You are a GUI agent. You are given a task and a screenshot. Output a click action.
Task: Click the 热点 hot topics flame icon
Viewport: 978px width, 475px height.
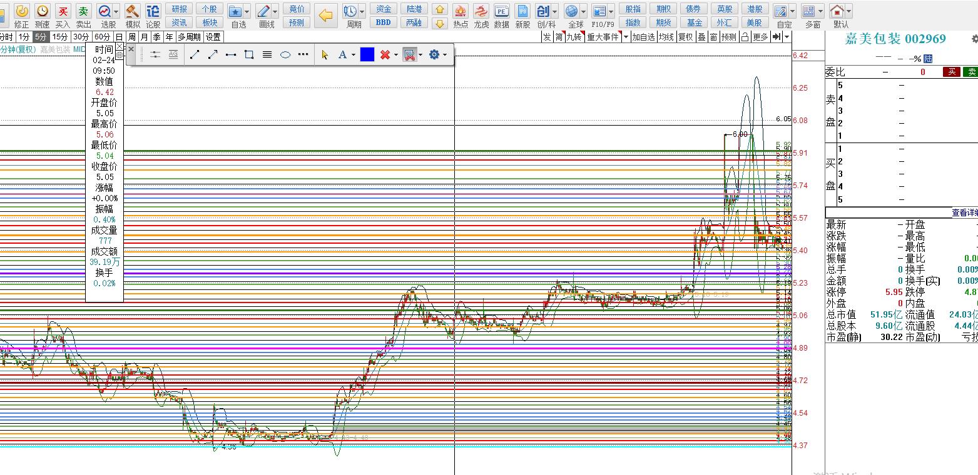(461, 11)
